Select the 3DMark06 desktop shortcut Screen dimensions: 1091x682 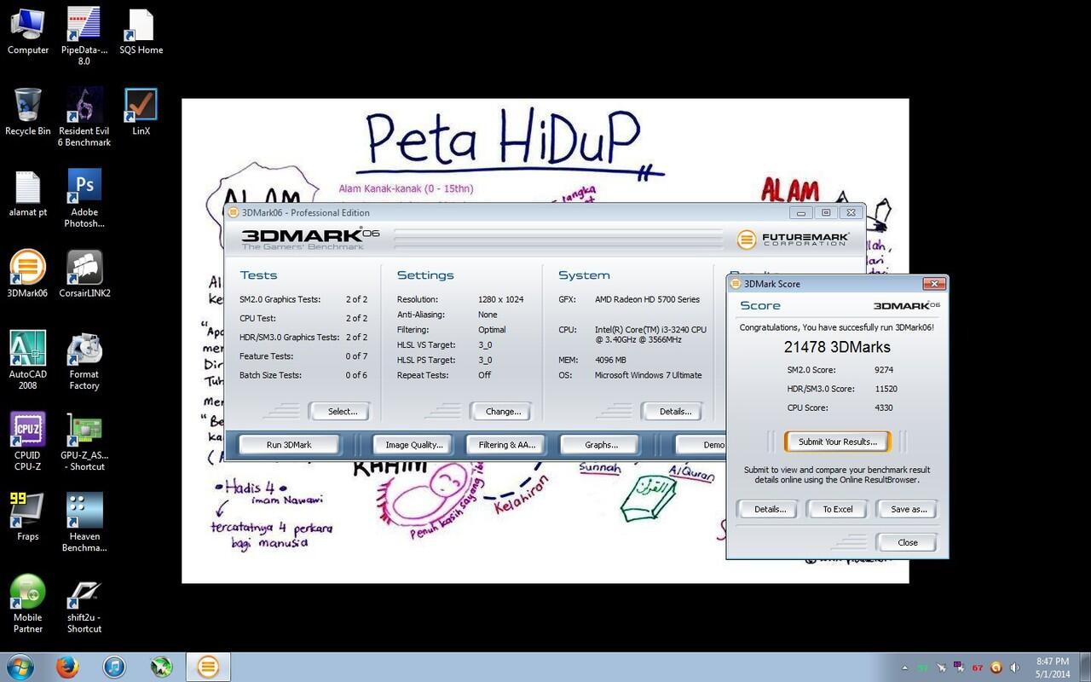[x=27, y=274]
